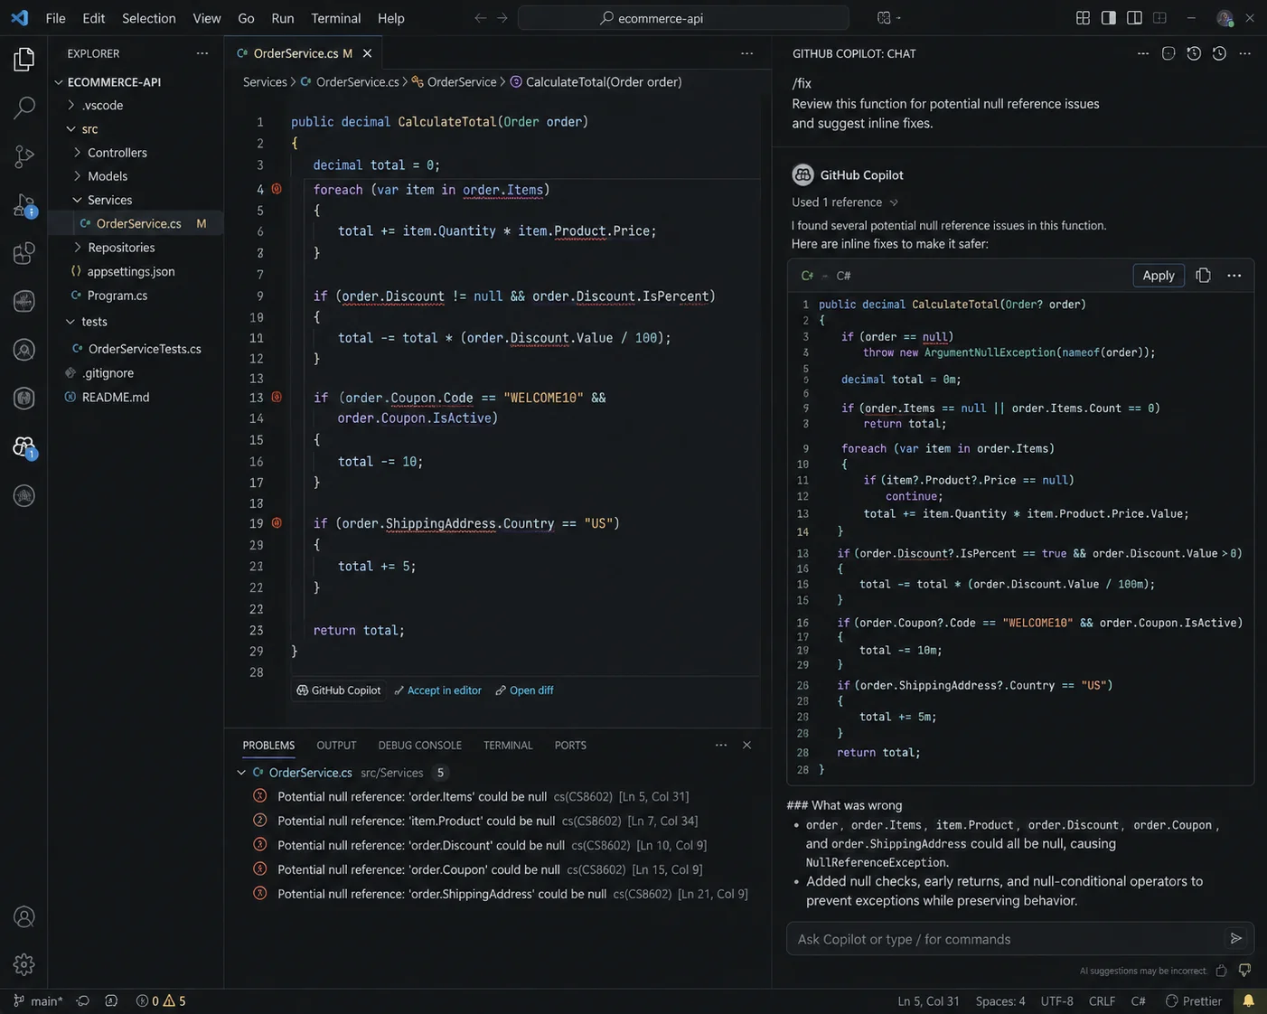
Task: Open the Manage settings gear icon
Action: [24, 964]
